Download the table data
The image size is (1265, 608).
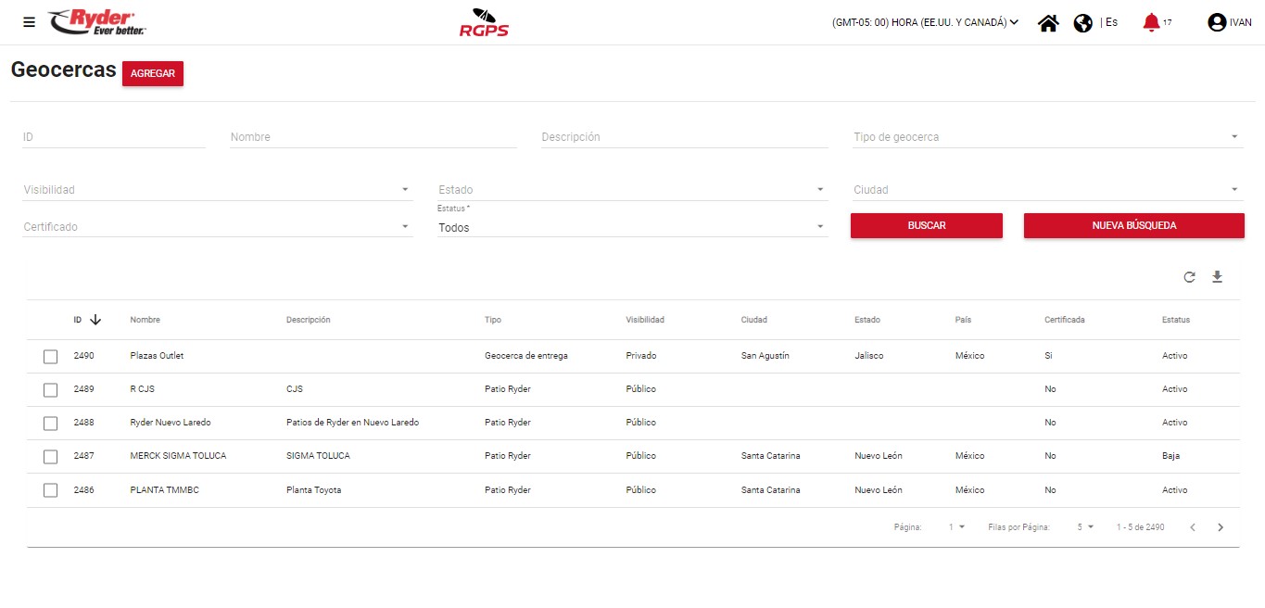(1218, 277)
